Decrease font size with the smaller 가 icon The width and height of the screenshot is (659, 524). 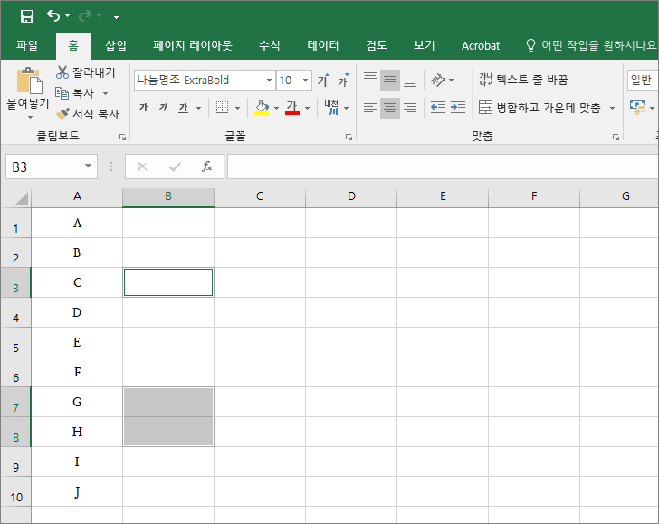point(343,80)
